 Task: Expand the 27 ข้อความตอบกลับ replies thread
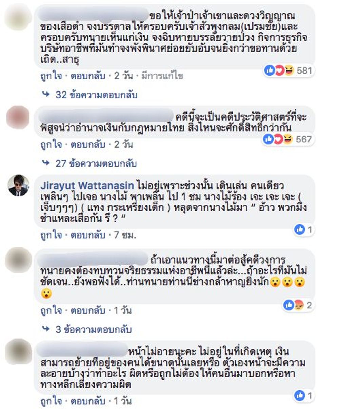coord(96,164)
